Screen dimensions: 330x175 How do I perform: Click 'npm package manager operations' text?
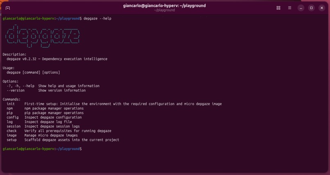54,109
